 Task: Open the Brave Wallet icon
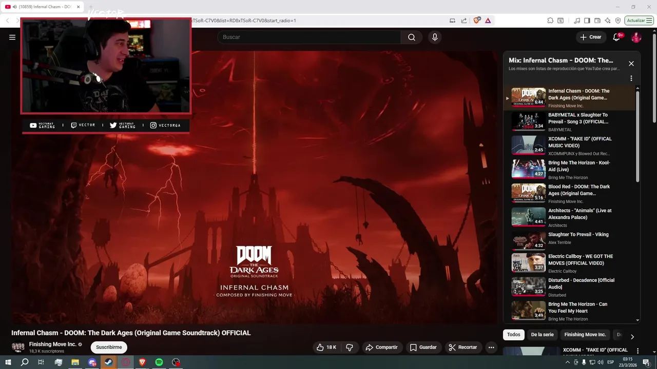click(597, 20)
